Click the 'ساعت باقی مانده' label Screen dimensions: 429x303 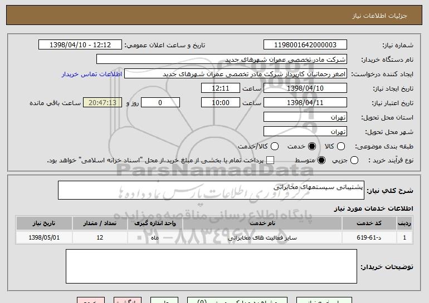pos(55,103)
